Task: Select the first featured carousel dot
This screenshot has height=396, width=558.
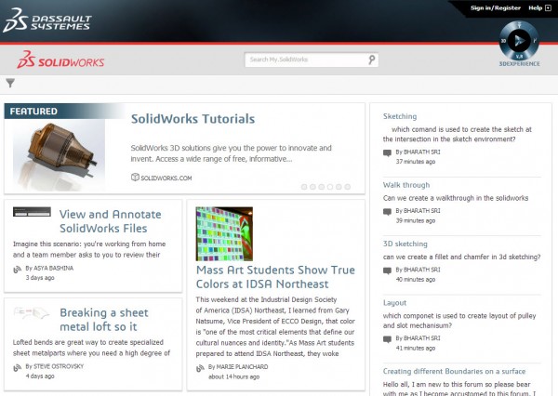Action: pyautogui.click(x=304, y=187)
